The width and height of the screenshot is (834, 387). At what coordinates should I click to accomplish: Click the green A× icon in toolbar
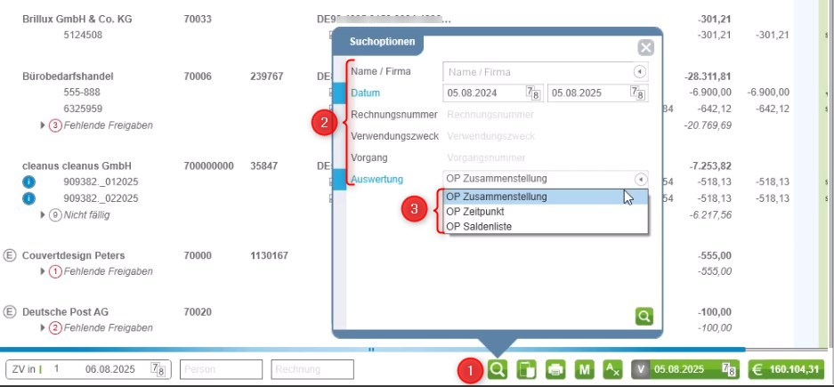tap(612, 369)
